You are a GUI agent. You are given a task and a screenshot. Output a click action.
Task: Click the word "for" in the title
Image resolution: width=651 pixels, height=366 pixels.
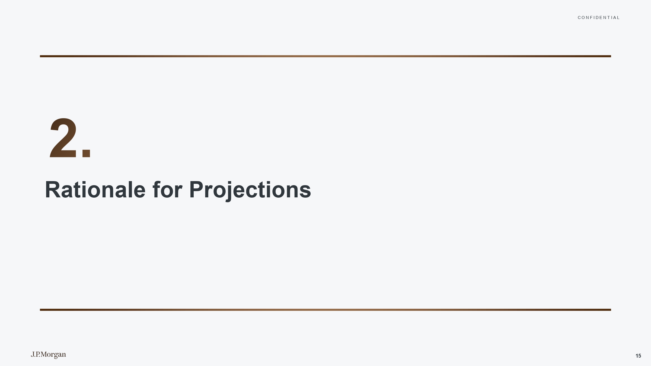pos(167,190)
